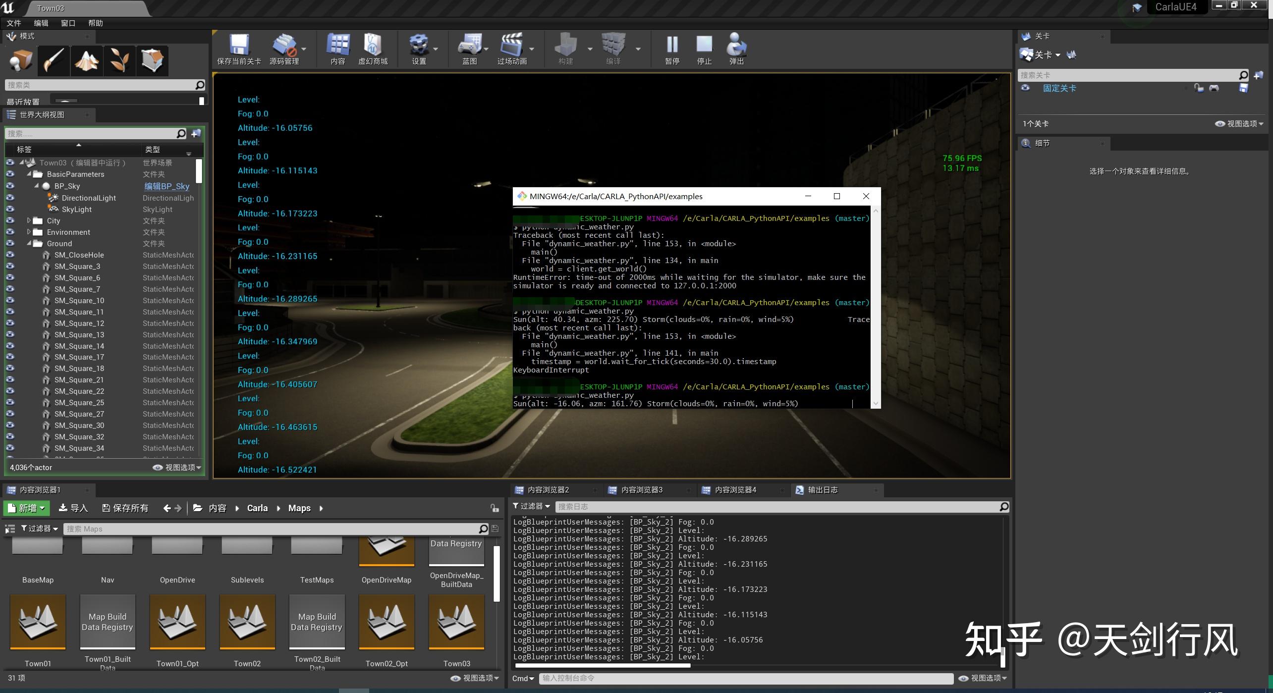Toggle visibility eye for SM_Square_10

(x=10, y=300)
